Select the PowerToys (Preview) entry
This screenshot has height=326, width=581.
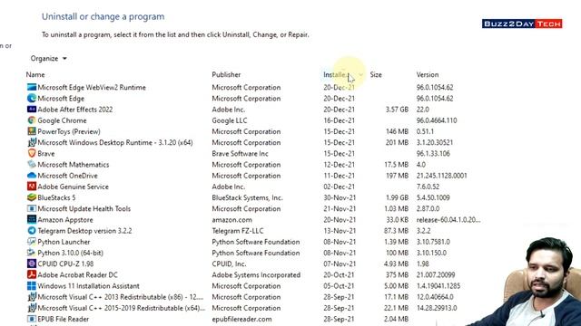(69, 131)
